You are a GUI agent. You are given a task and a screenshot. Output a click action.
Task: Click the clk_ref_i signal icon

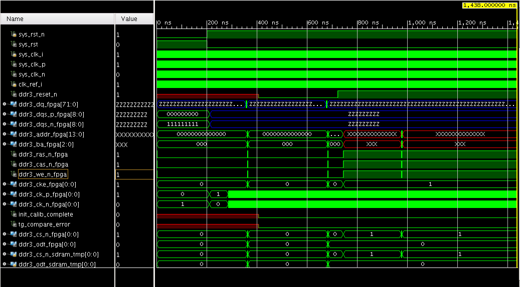point(14,84)
